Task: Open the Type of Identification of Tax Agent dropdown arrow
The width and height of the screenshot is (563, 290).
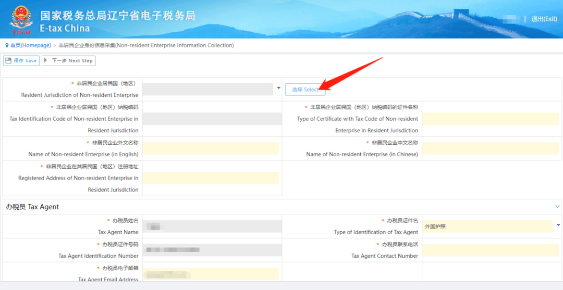Action: pyautogui.click(x=558, y=225)
